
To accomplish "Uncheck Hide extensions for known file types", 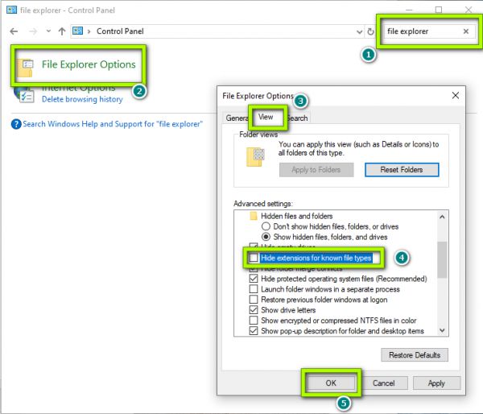I will tap(254, 258).
